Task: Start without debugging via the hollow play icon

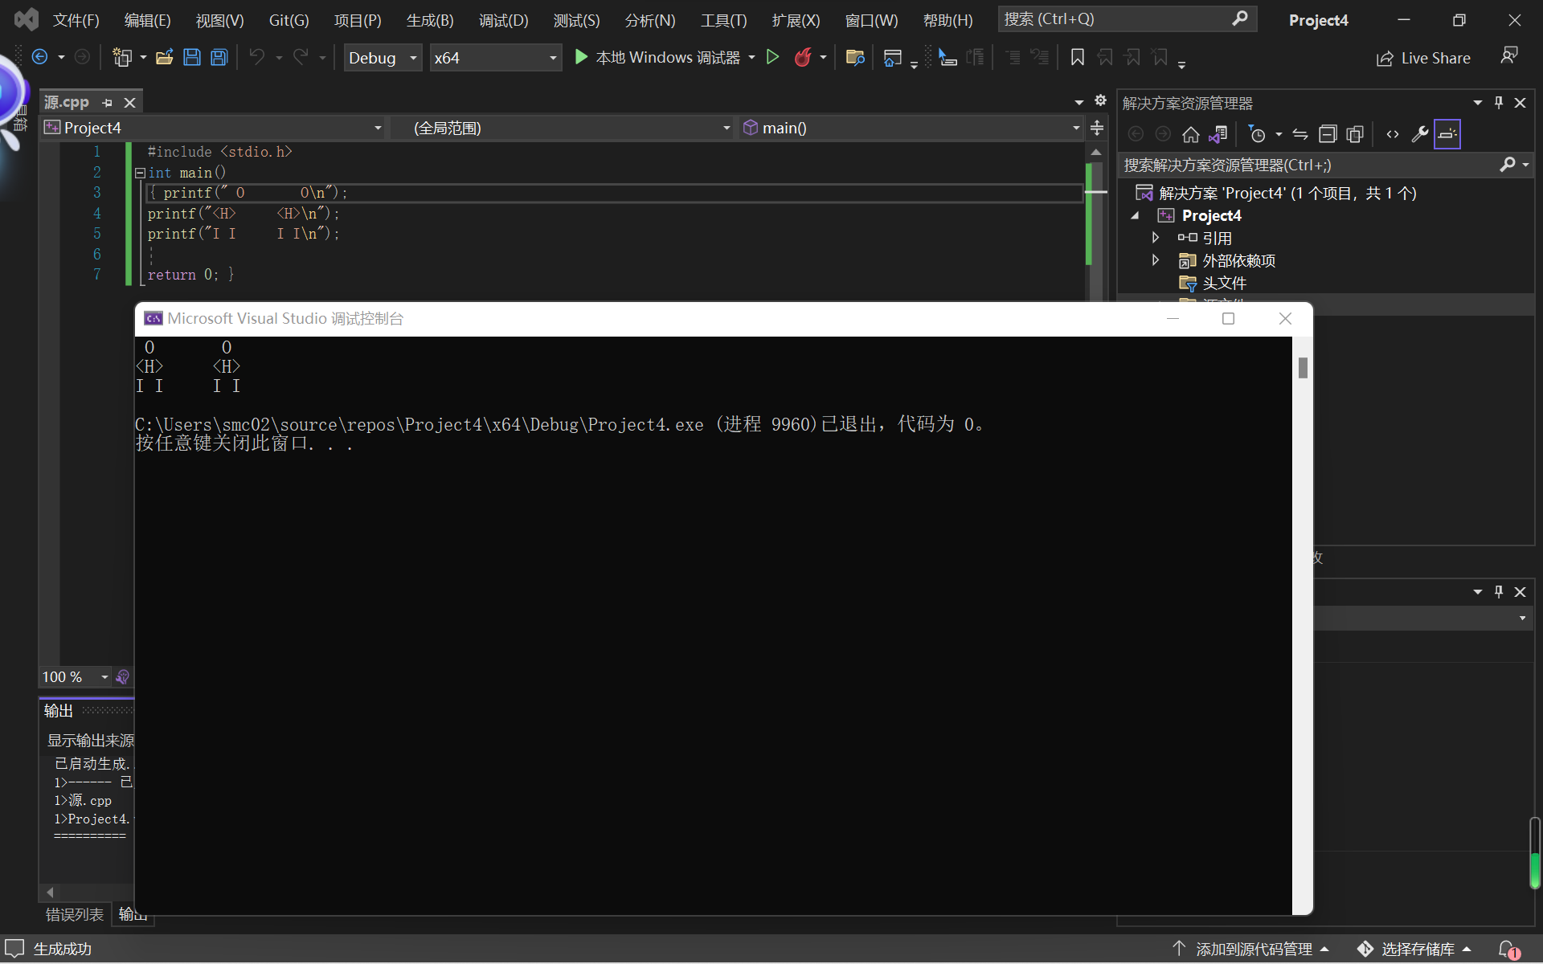Action: 772,57
